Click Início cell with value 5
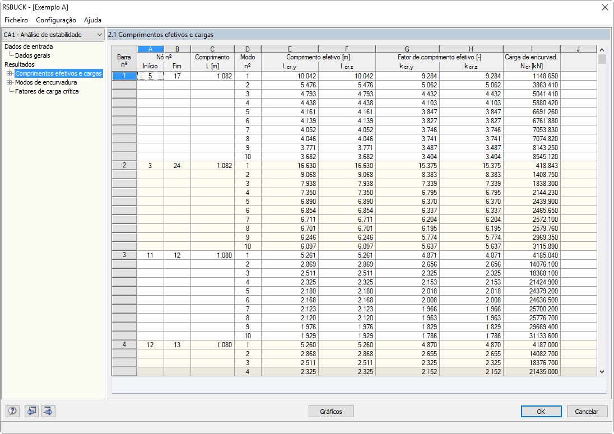This screenshot has width=614, height=434. coord(150,76)
